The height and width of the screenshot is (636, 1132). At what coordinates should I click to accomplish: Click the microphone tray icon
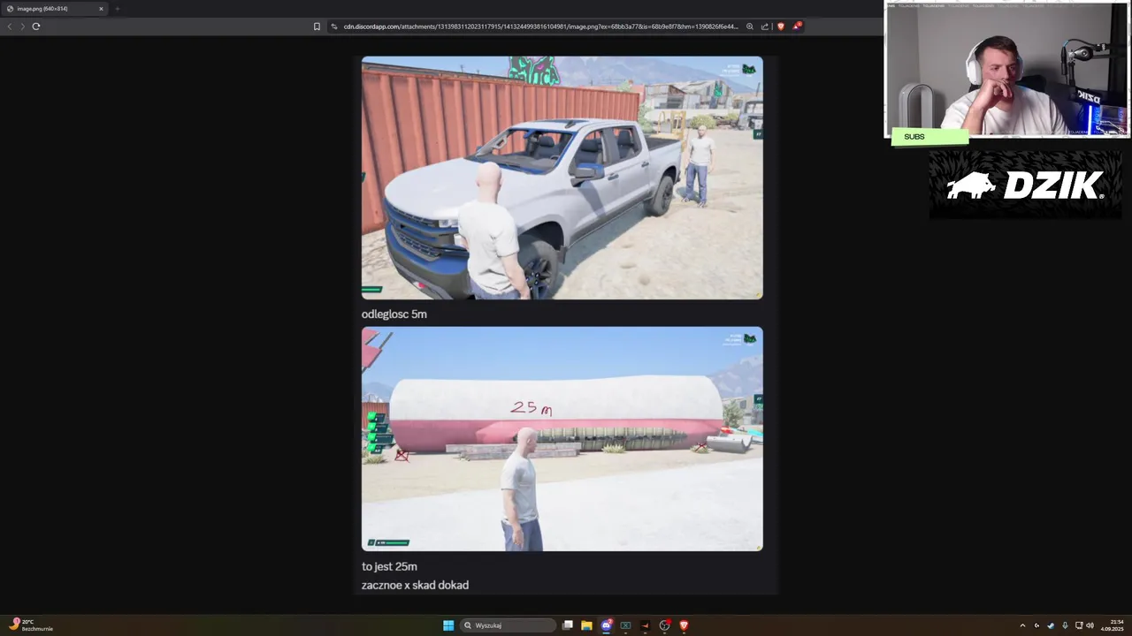pos(1065,625)
